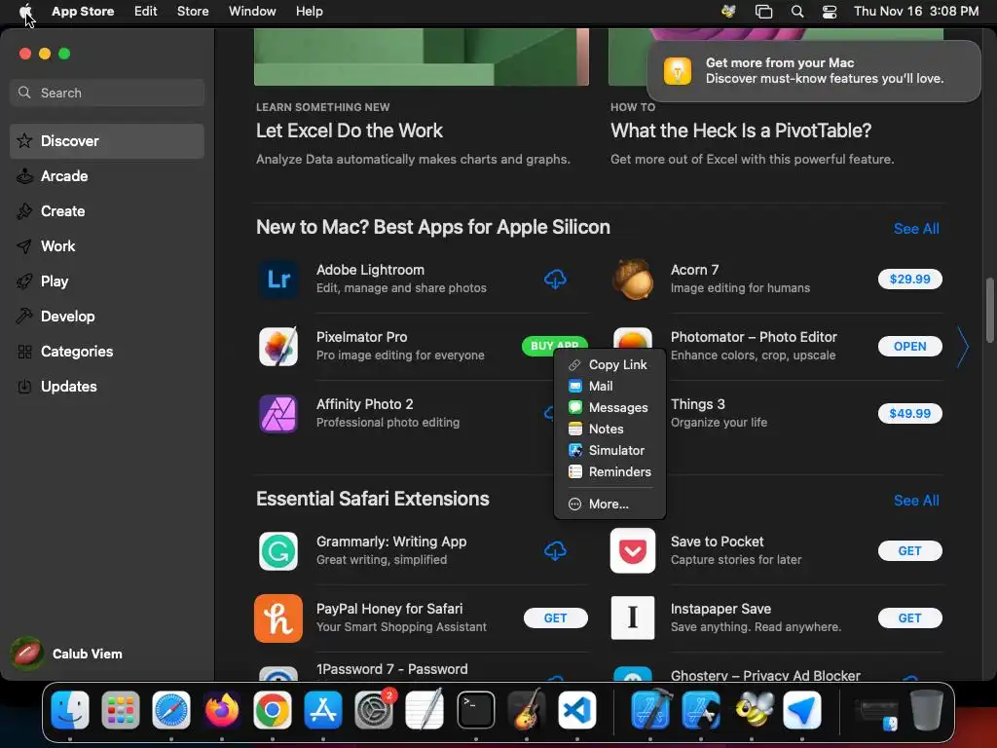Go to Develop section in sidebar
This screenshot has width=997, height=748.
point(107,317)
